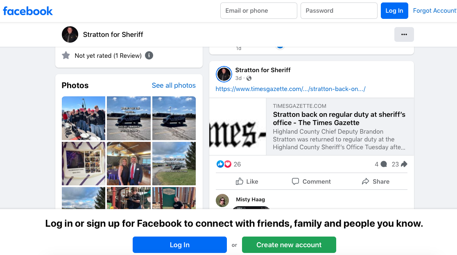Click the rating info icon

(149, 55)
